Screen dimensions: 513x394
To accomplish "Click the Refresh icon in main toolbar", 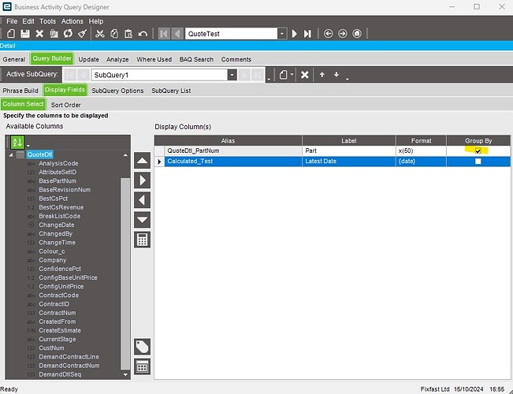I will [68, 34].
